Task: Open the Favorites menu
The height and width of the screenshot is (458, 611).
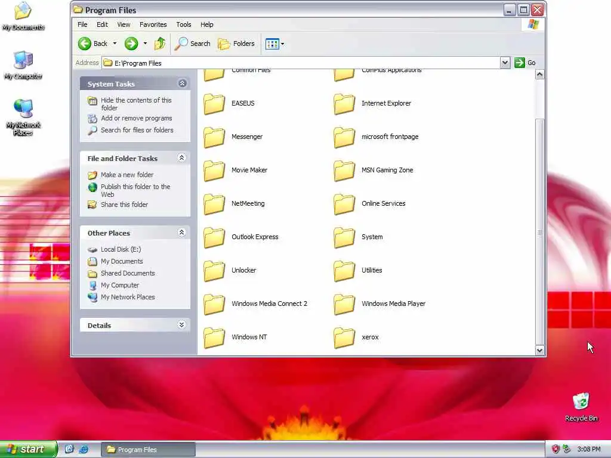Action: tap(153, 24)
